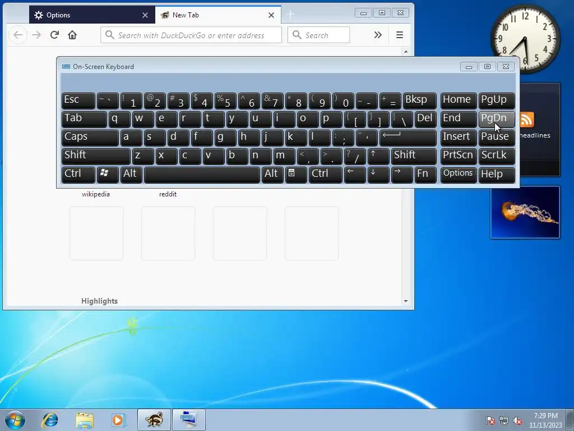Toggle the left Ctrl key
Image resolution: width=574 pixels, height=431 pixels.
(78, 175)
